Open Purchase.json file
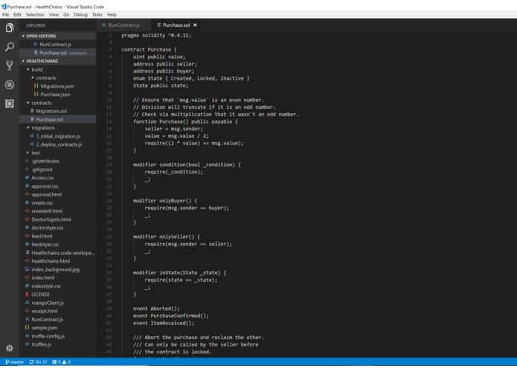The width and height of the screenshot is (517, 368). coord(58,95)
